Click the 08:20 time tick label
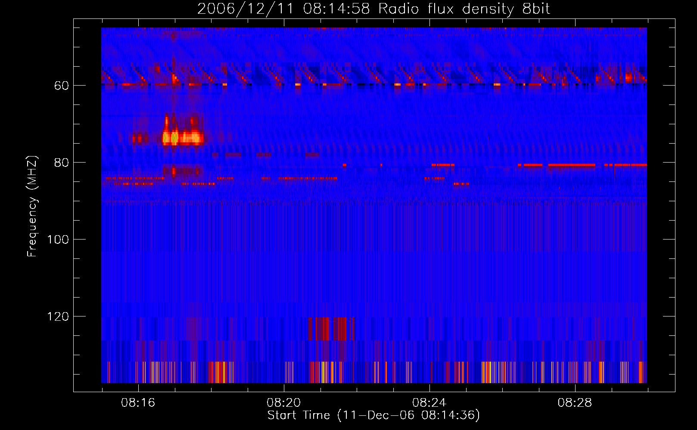The height and width of the screenshot is (430, 697). click(x=283, y=403)
